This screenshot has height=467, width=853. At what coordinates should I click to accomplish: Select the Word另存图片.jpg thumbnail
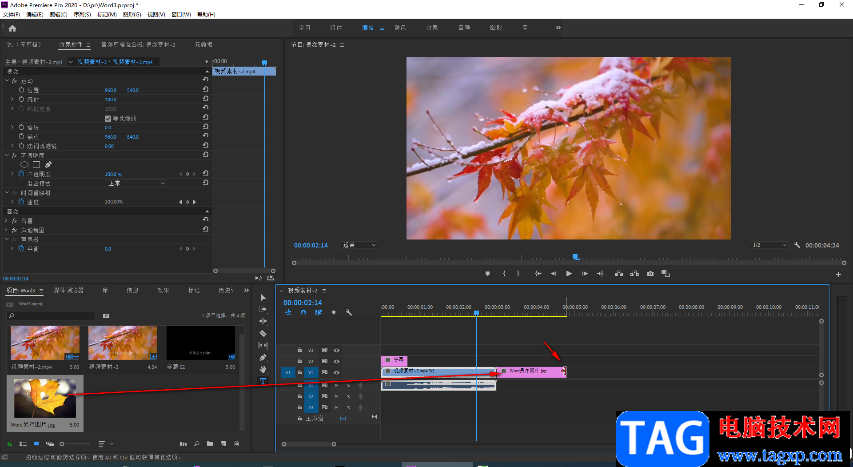point(45,398)
